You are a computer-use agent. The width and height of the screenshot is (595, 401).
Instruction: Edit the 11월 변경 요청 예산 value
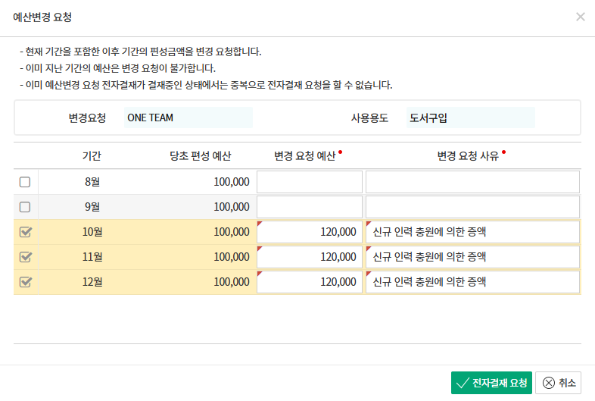[310, 257]
